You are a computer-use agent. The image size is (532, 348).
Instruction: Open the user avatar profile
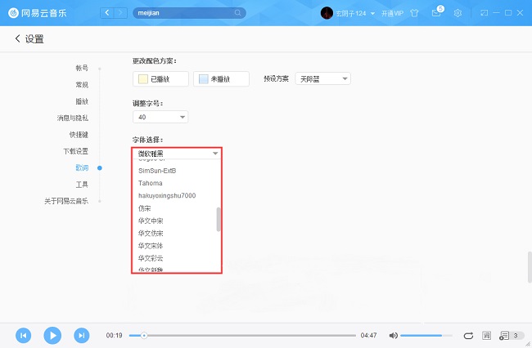327,13
